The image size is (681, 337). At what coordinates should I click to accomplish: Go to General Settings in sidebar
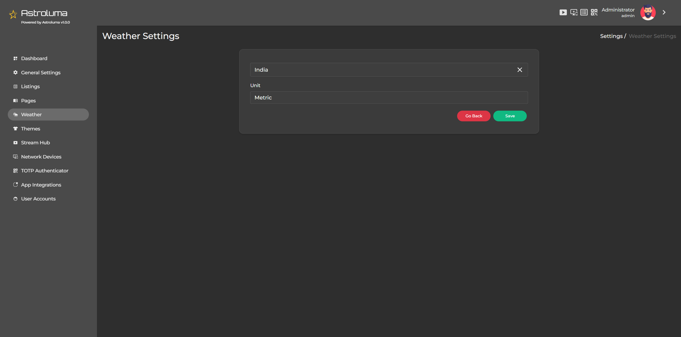pyautogui.click(x=41, y=72)
